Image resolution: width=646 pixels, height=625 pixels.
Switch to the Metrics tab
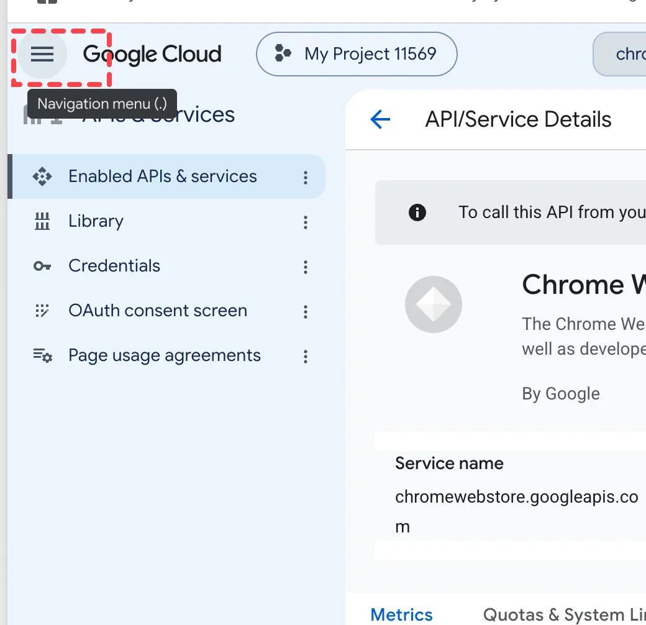402,614
